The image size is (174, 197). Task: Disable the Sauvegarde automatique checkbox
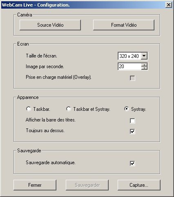click(132, 163)
